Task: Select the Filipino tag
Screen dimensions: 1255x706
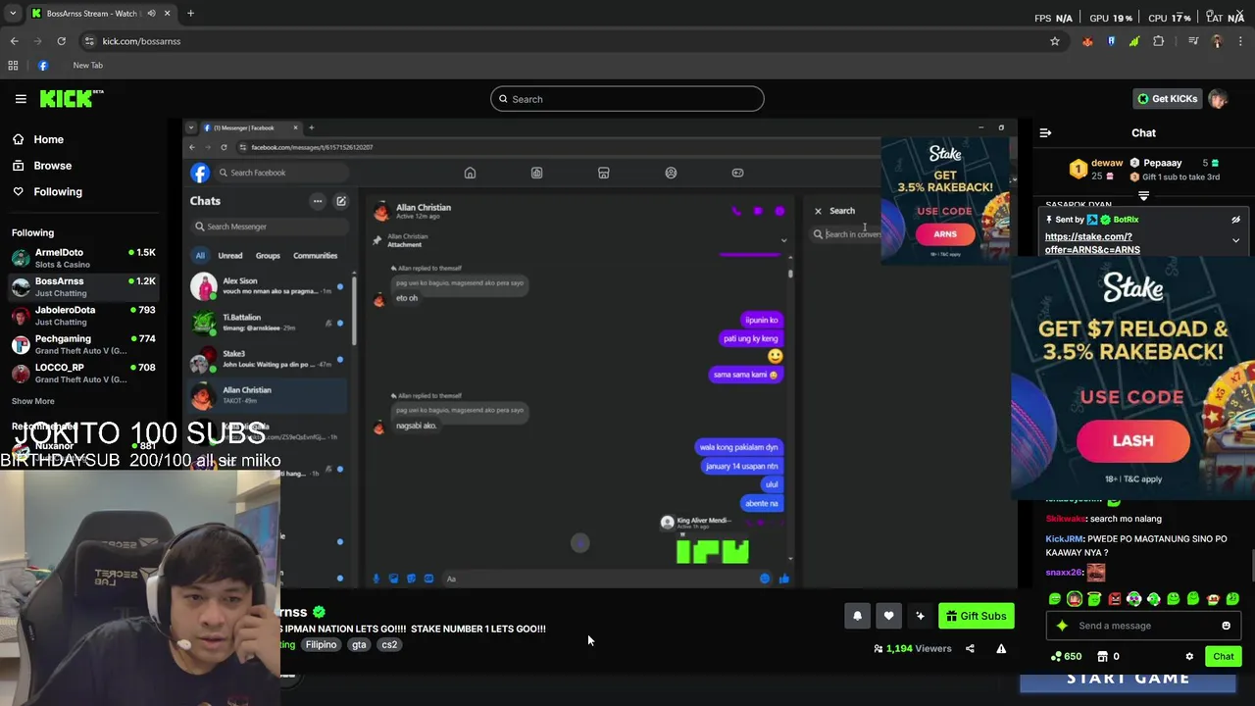Action: coord(321,644)
